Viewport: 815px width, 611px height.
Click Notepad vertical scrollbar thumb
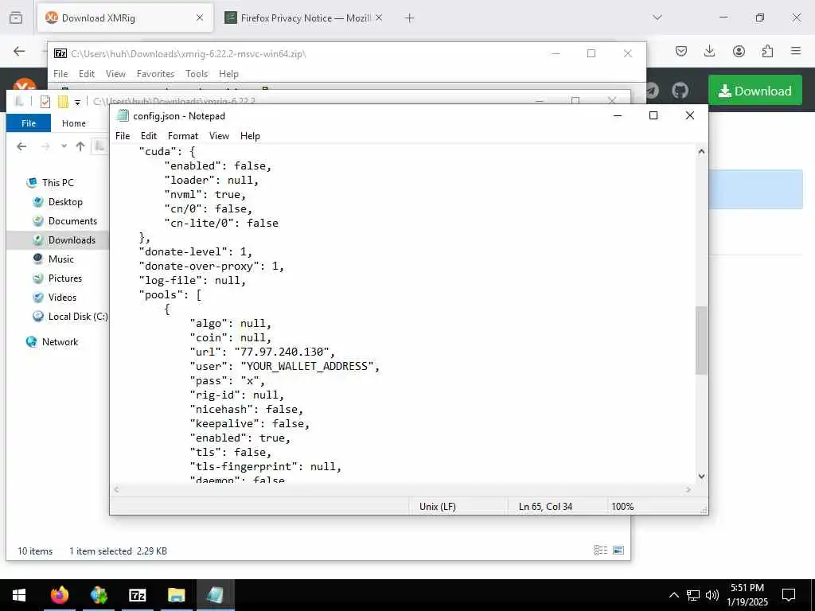click(x=701, y=341)
